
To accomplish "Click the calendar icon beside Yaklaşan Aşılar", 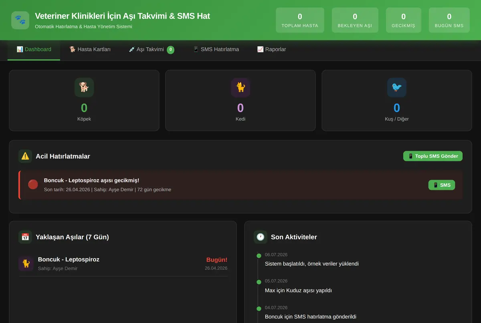I will [25, 237].
